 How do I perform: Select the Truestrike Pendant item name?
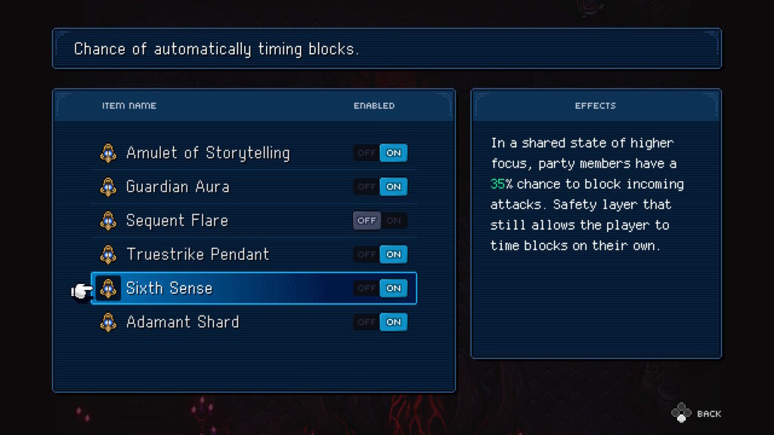[198, 255]
